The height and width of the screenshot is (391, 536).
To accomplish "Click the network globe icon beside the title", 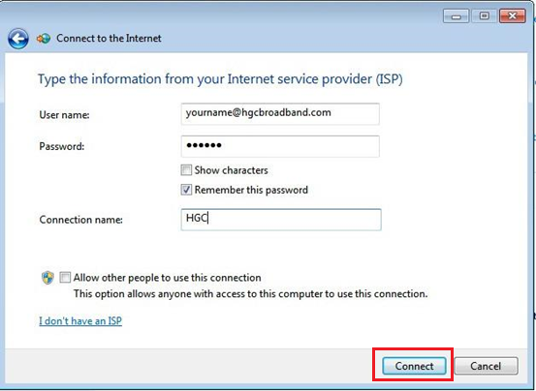I will tap(44, 39).
